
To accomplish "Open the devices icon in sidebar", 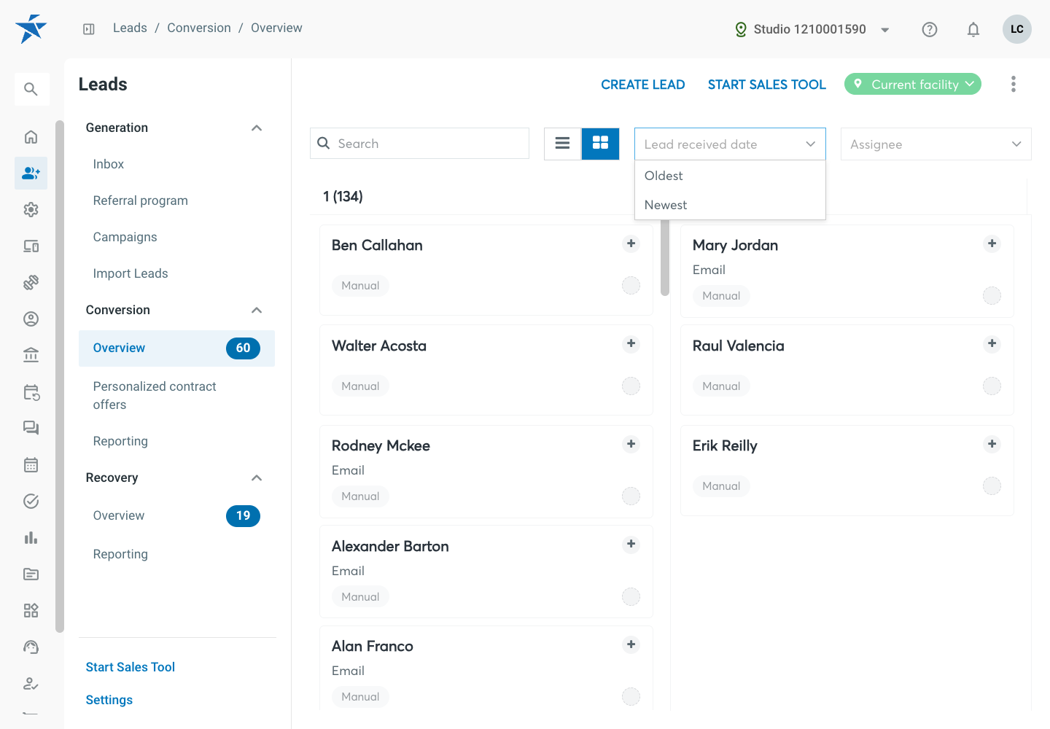I will click(x=31, y=246).
